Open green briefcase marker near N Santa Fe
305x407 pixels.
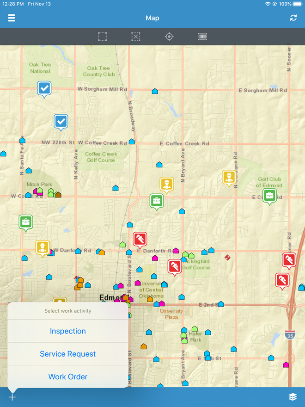[x=26, y=222]
